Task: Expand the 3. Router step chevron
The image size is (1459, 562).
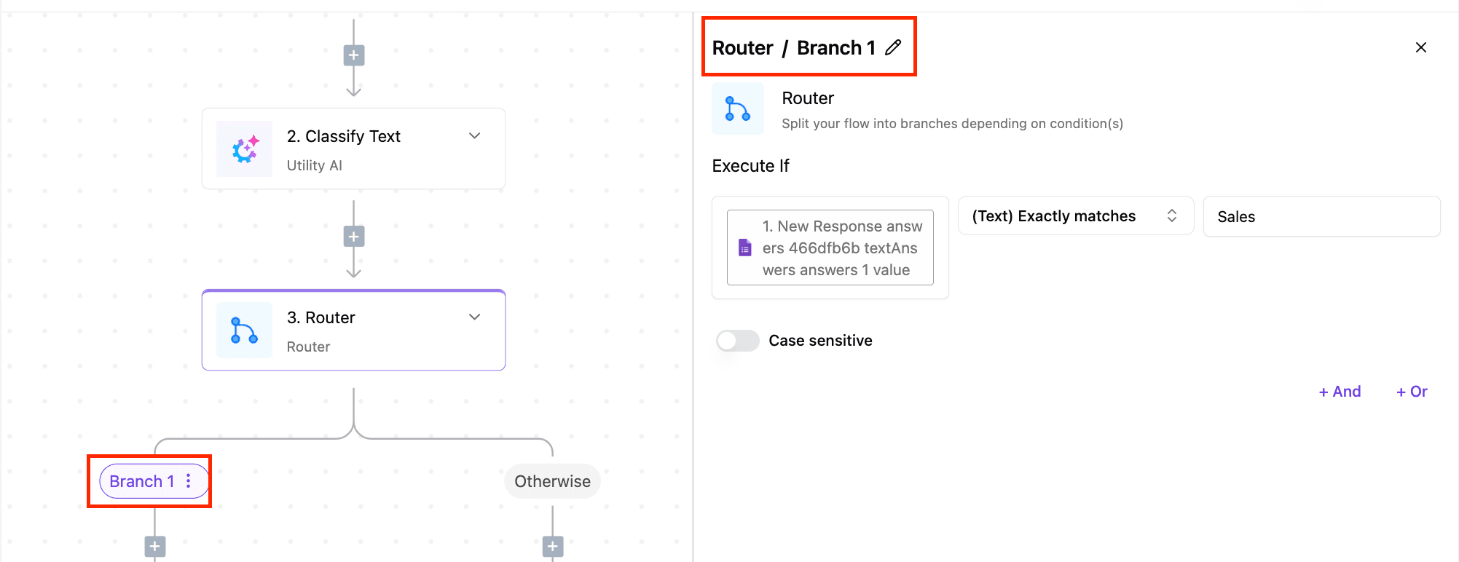Action: pos(475,317)
